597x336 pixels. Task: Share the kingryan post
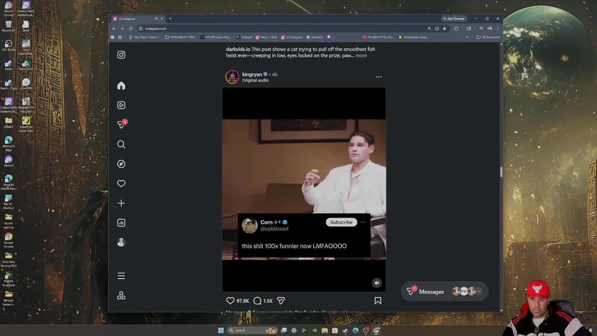(281, 301)
